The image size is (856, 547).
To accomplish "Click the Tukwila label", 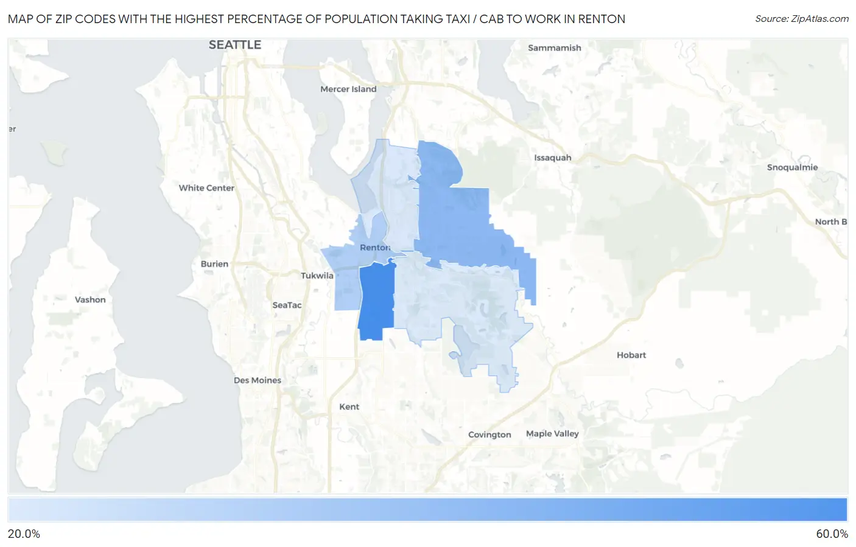I will point(317,276).
